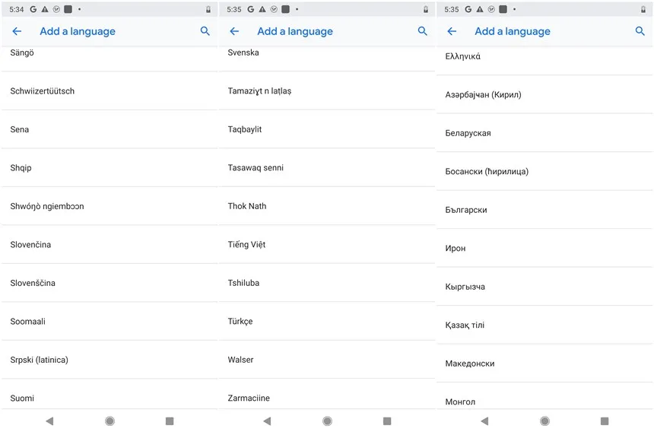Open search in the Sängö list screen
The height and width of the screenshot is (435, 654).
205,31
